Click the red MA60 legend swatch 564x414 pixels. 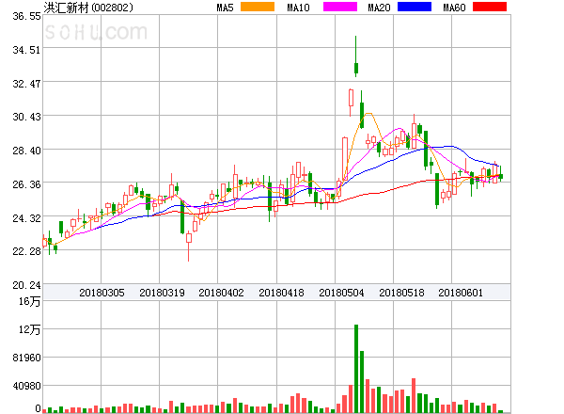point(490,7)
